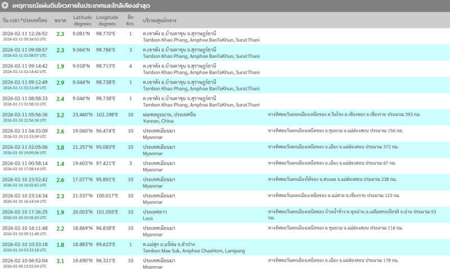450x269 pixels.
Task: Click the 2026-02-10 23:14:34 event timestamp
Action: click(x=25, y=195)
